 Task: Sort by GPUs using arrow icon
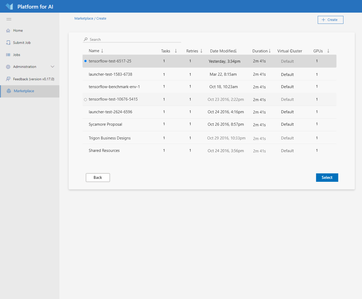coord(328,51)
